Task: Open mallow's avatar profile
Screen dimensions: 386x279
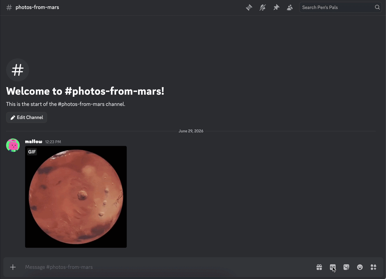Action: click(x=13, y=145)
